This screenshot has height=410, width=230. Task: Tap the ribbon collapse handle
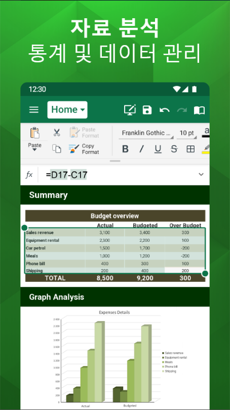(x=115, y=161)
